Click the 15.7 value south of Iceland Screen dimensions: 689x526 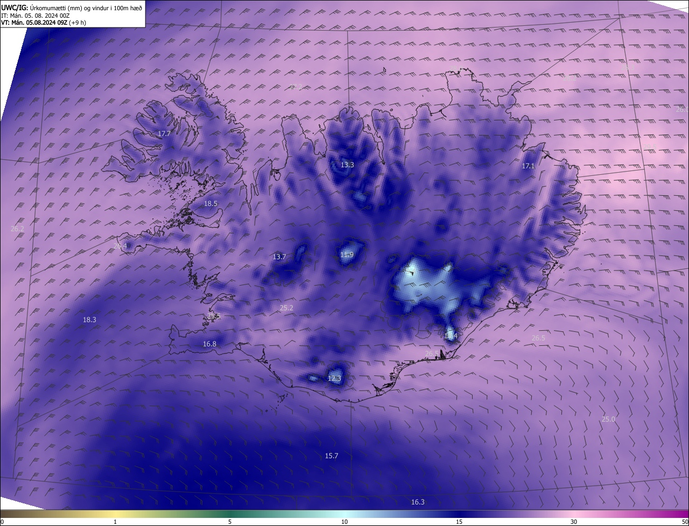332,456
